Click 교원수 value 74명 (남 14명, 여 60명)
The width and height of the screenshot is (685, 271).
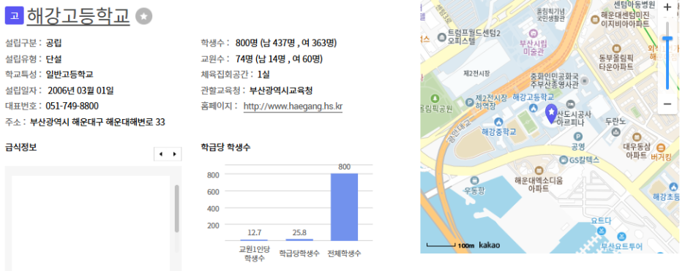pos(279,59)
